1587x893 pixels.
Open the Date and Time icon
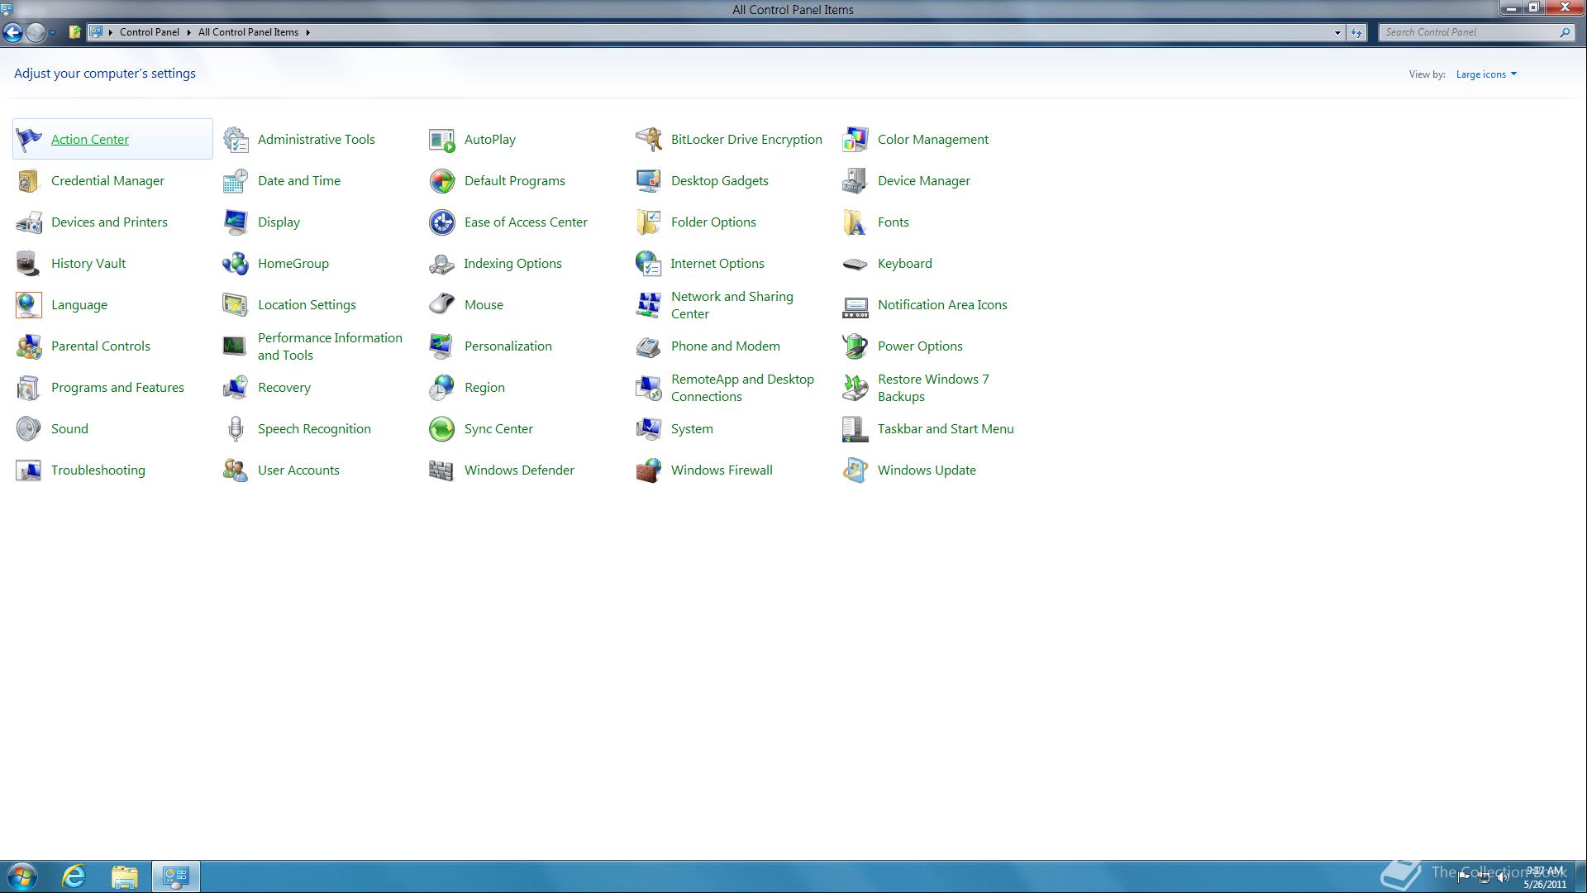click(x=236, y=180)
